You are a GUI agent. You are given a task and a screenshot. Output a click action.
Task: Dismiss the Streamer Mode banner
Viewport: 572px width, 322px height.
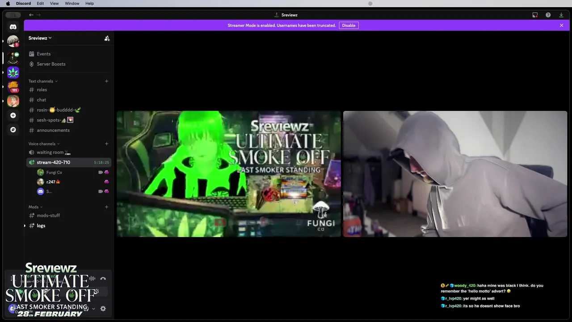561,25
